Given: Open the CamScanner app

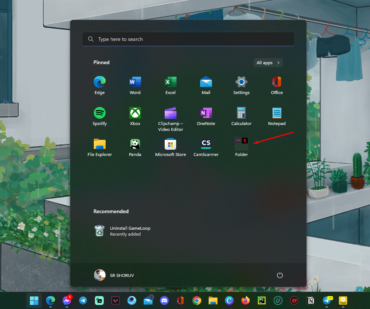Looking at the screenshot, I should tap(206, 144).
